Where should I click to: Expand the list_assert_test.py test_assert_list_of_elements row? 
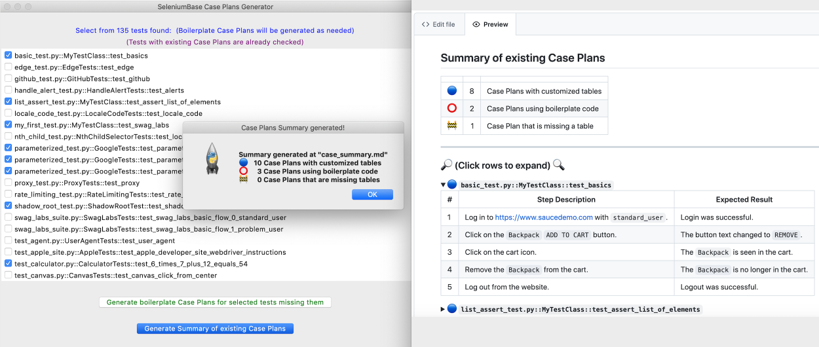tap(444, 309)
